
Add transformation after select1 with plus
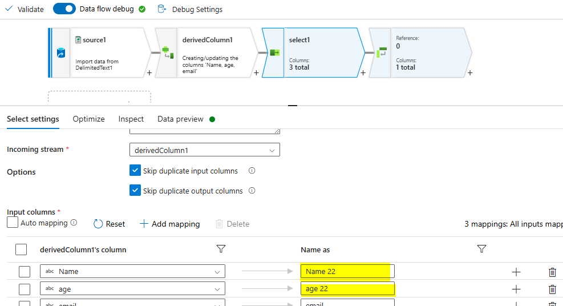[x=363, y=73]
